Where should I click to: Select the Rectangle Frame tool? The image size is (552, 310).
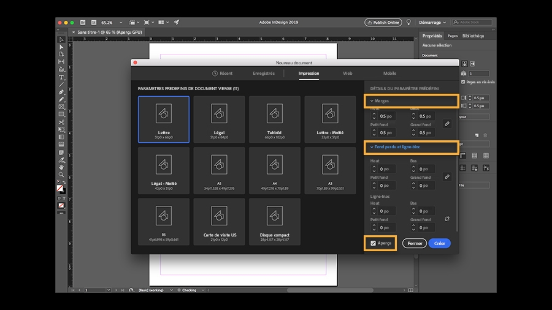tap(61, 107)
